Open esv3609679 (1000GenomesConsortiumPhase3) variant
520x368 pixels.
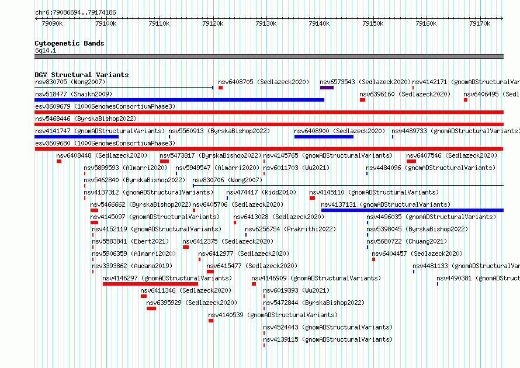pyautogui.click(x=105, y=106)
